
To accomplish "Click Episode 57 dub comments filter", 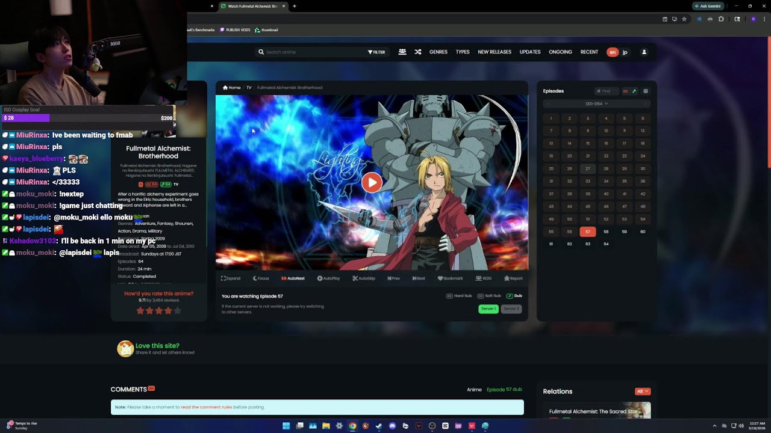I will click(504, 390).
